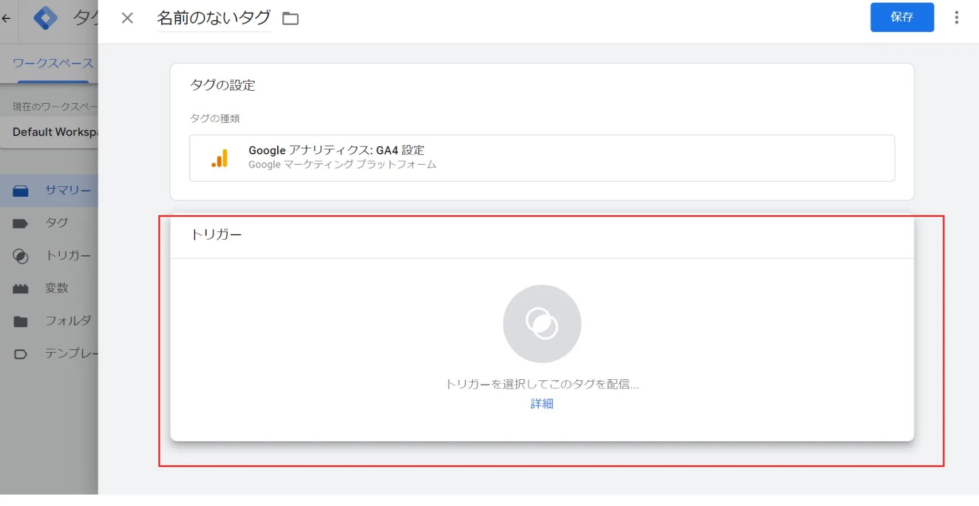Open 変数 in the sidebar
979x506 pixels.
49,288
